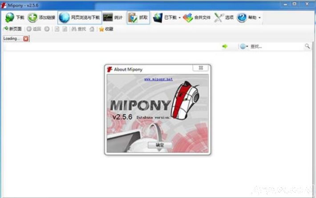Image resolution: width=316 pixels, height=198 pixels.
Task: Open the 下载 (Download) section
Action: coord(15,17)
